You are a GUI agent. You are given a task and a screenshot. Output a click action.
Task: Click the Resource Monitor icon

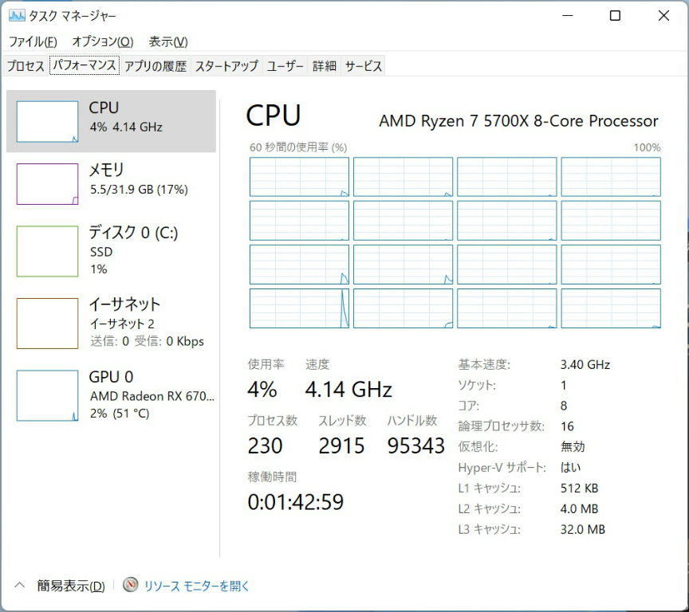(x=131, y=585)
